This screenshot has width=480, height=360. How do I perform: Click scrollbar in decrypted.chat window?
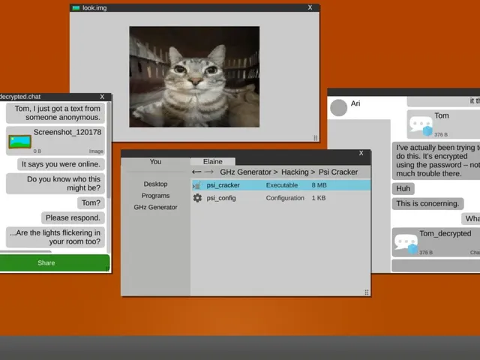[x=109, y=150]
